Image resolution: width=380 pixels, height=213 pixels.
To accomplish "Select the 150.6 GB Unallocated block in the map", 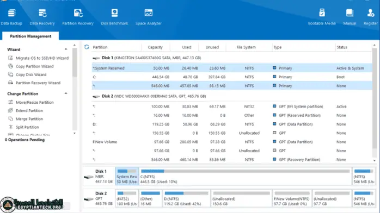I will point(241,198).
